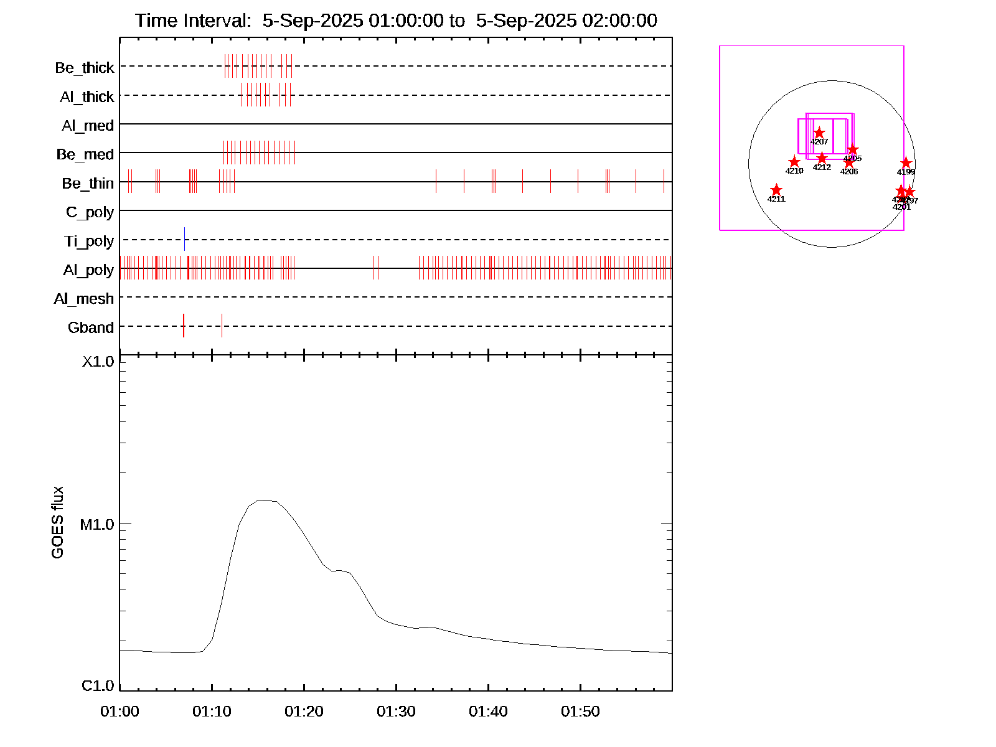The image size is (996, 747).
Task: Click the active region 4210 star
Action: 794,162
